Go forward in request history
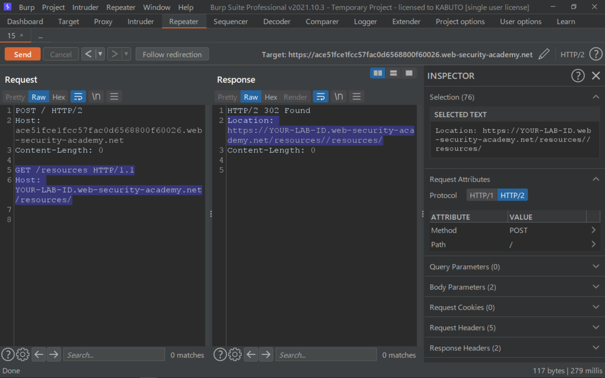The width and height of the screenshot is (605, 378). pos(114,54)
